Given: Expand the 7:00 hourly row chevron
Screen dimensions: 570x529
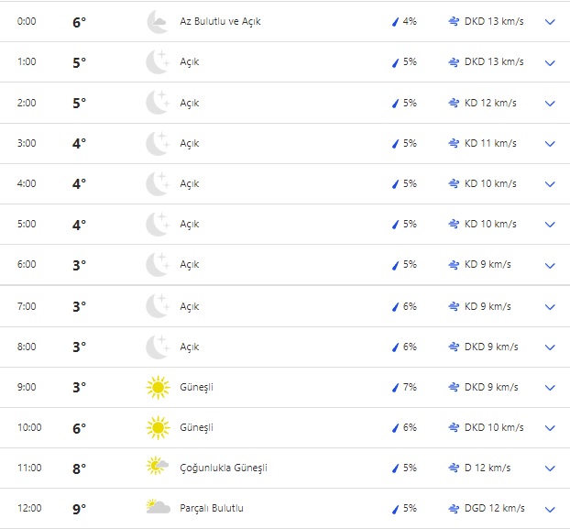Looking at the screenshot, I should click(550, 307).
